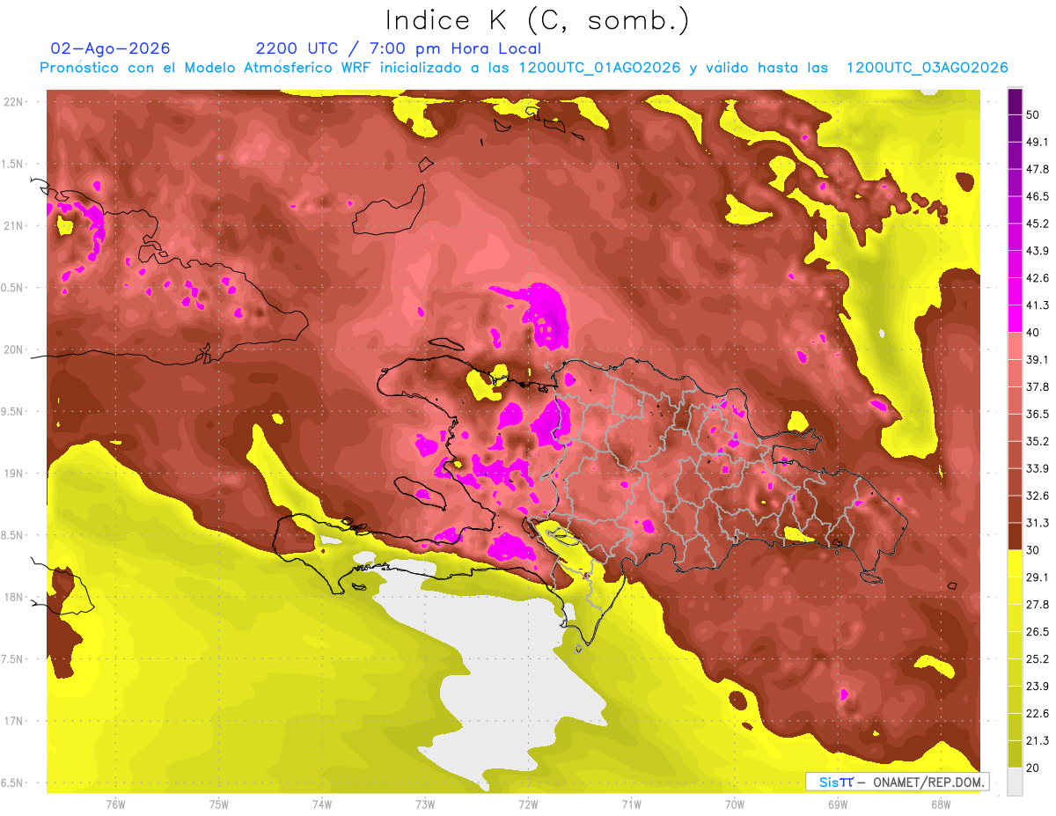This screenshot has width=1056, height=816.
Task: Click the "17N" latitude axis label
Action: [x=14, y=721]
